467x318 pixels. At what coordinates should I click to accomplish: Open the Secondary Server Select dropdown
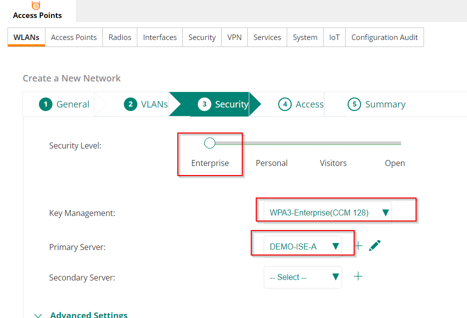coord(303,277)
